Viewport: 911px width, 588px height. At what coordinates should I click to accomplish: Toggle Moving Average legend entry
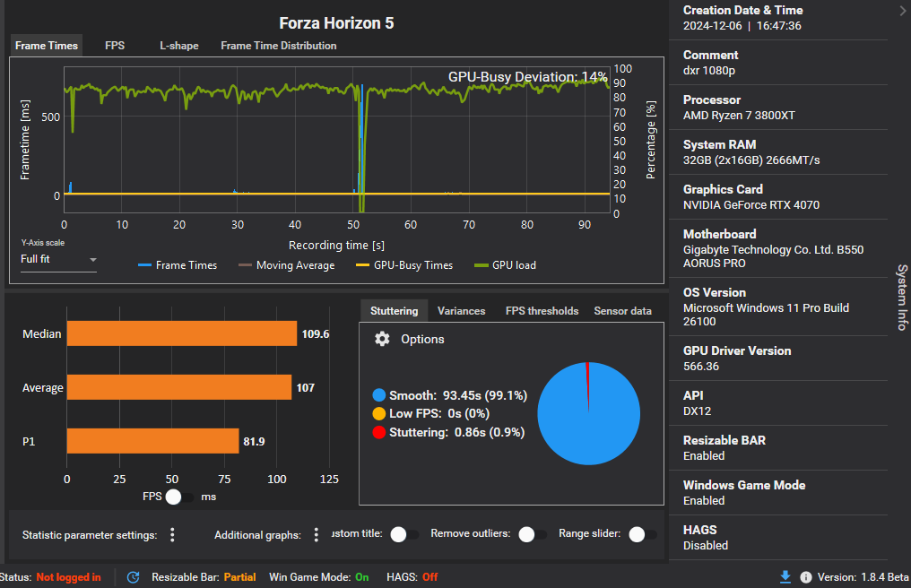click(286, 265)
